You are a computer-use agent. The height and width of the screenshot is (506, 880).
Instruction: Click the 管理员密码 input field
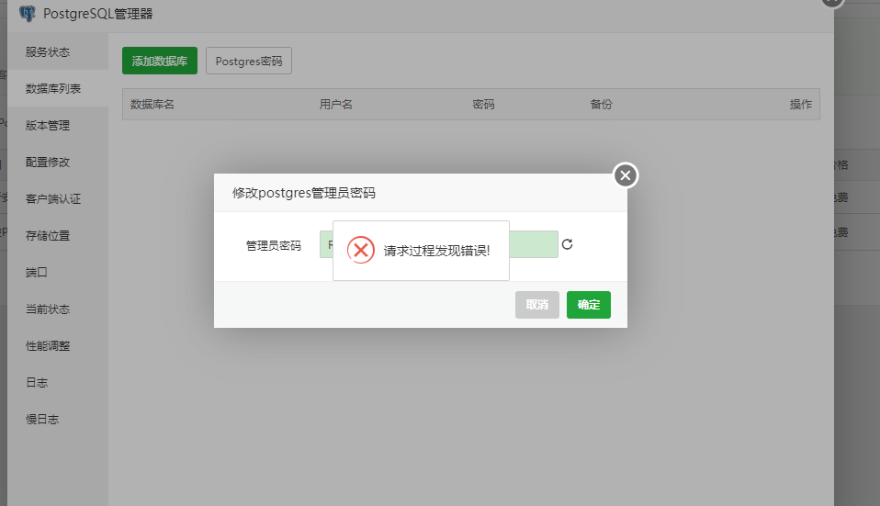tap(439, 244)
